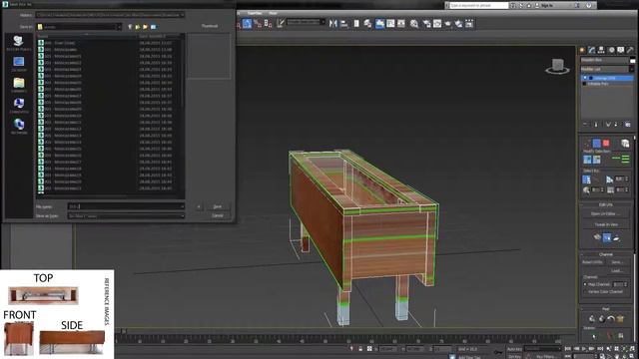Open Desktop in the dialog places sidebar
This screenshot has width=639, height=359.
19,64
